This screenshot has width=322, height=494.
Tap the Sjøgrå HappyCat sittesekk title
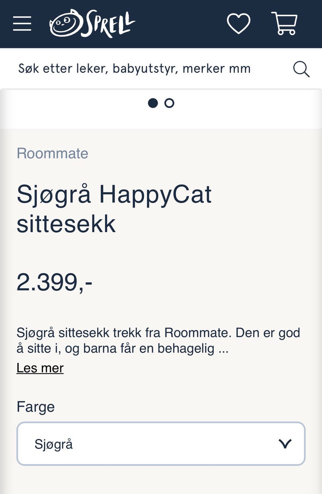click(114, 209)
